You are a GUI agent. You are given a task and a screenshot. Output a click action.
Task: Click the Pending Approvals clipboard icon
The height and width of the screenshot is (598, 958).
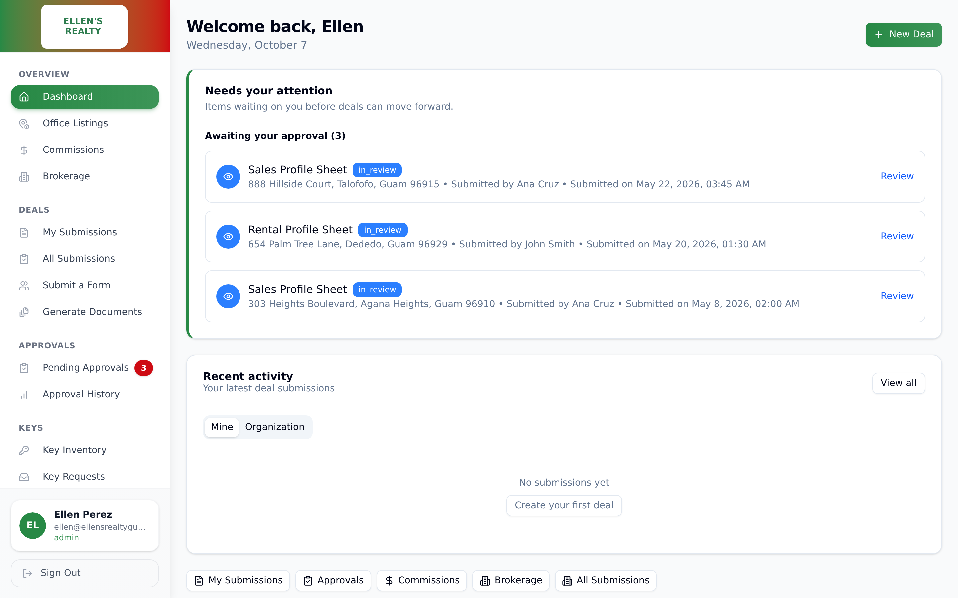tap(24, 368)
